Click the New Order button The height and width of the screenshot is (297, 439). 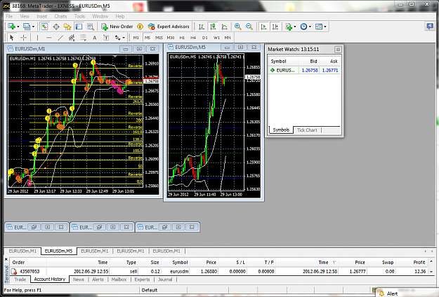click(x=117, y=27)
